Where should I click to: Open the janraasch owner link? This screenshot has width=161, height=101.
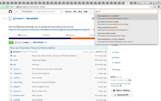18,18
